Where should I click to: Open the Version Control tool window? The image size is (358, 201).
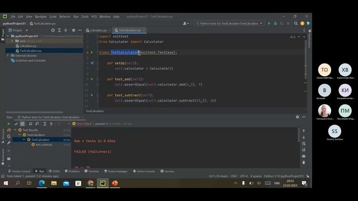point(19,171)
